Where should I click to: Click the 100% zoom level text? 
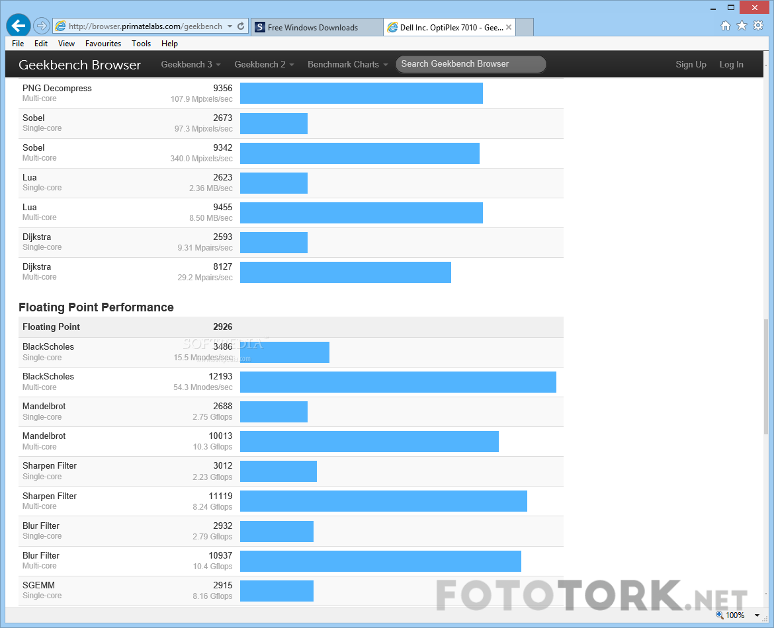(735, 615)
